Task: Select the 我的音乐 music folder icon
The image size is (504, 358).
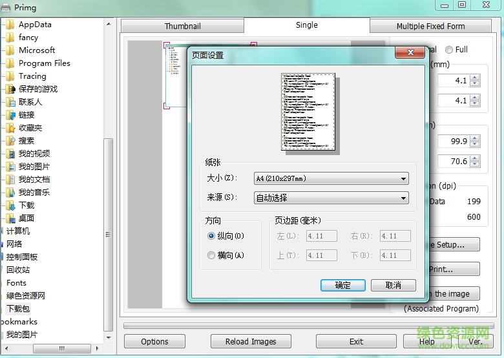Action: click(10, 193)
